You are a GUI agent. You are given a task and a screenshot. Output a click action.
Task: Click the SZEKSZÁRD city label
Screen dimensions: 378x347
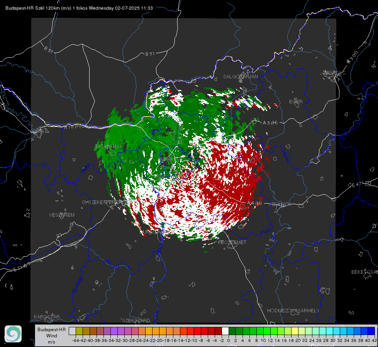coord(136,320)
